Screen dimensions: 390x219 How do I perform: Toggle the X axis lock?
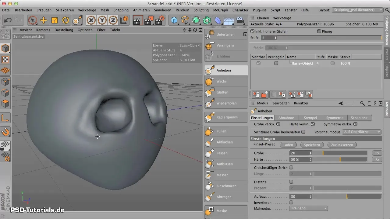91,20
